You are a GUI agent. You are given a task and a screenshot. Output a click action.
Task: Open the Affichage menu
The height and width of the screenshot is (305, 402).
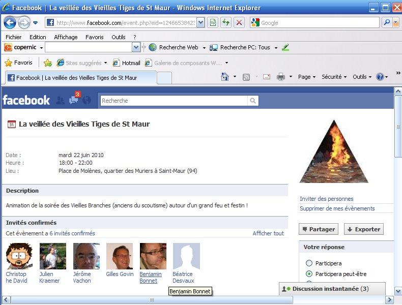coord(66,37)
